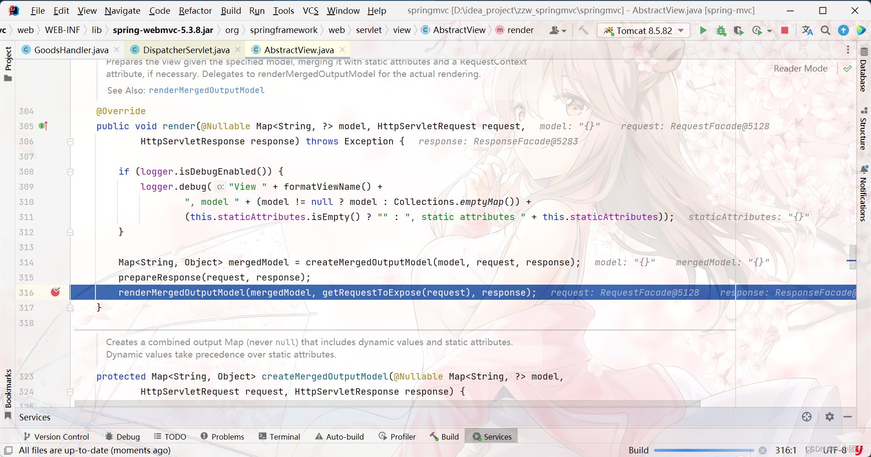This screenshot has height=457, width=871.
Task: Click the fold end marker on line 312
Action: click(x=70, y=232)
